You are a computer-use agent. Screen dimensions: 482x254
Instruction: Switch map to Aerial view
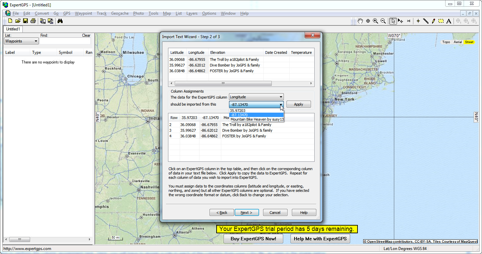click(458, 42)
